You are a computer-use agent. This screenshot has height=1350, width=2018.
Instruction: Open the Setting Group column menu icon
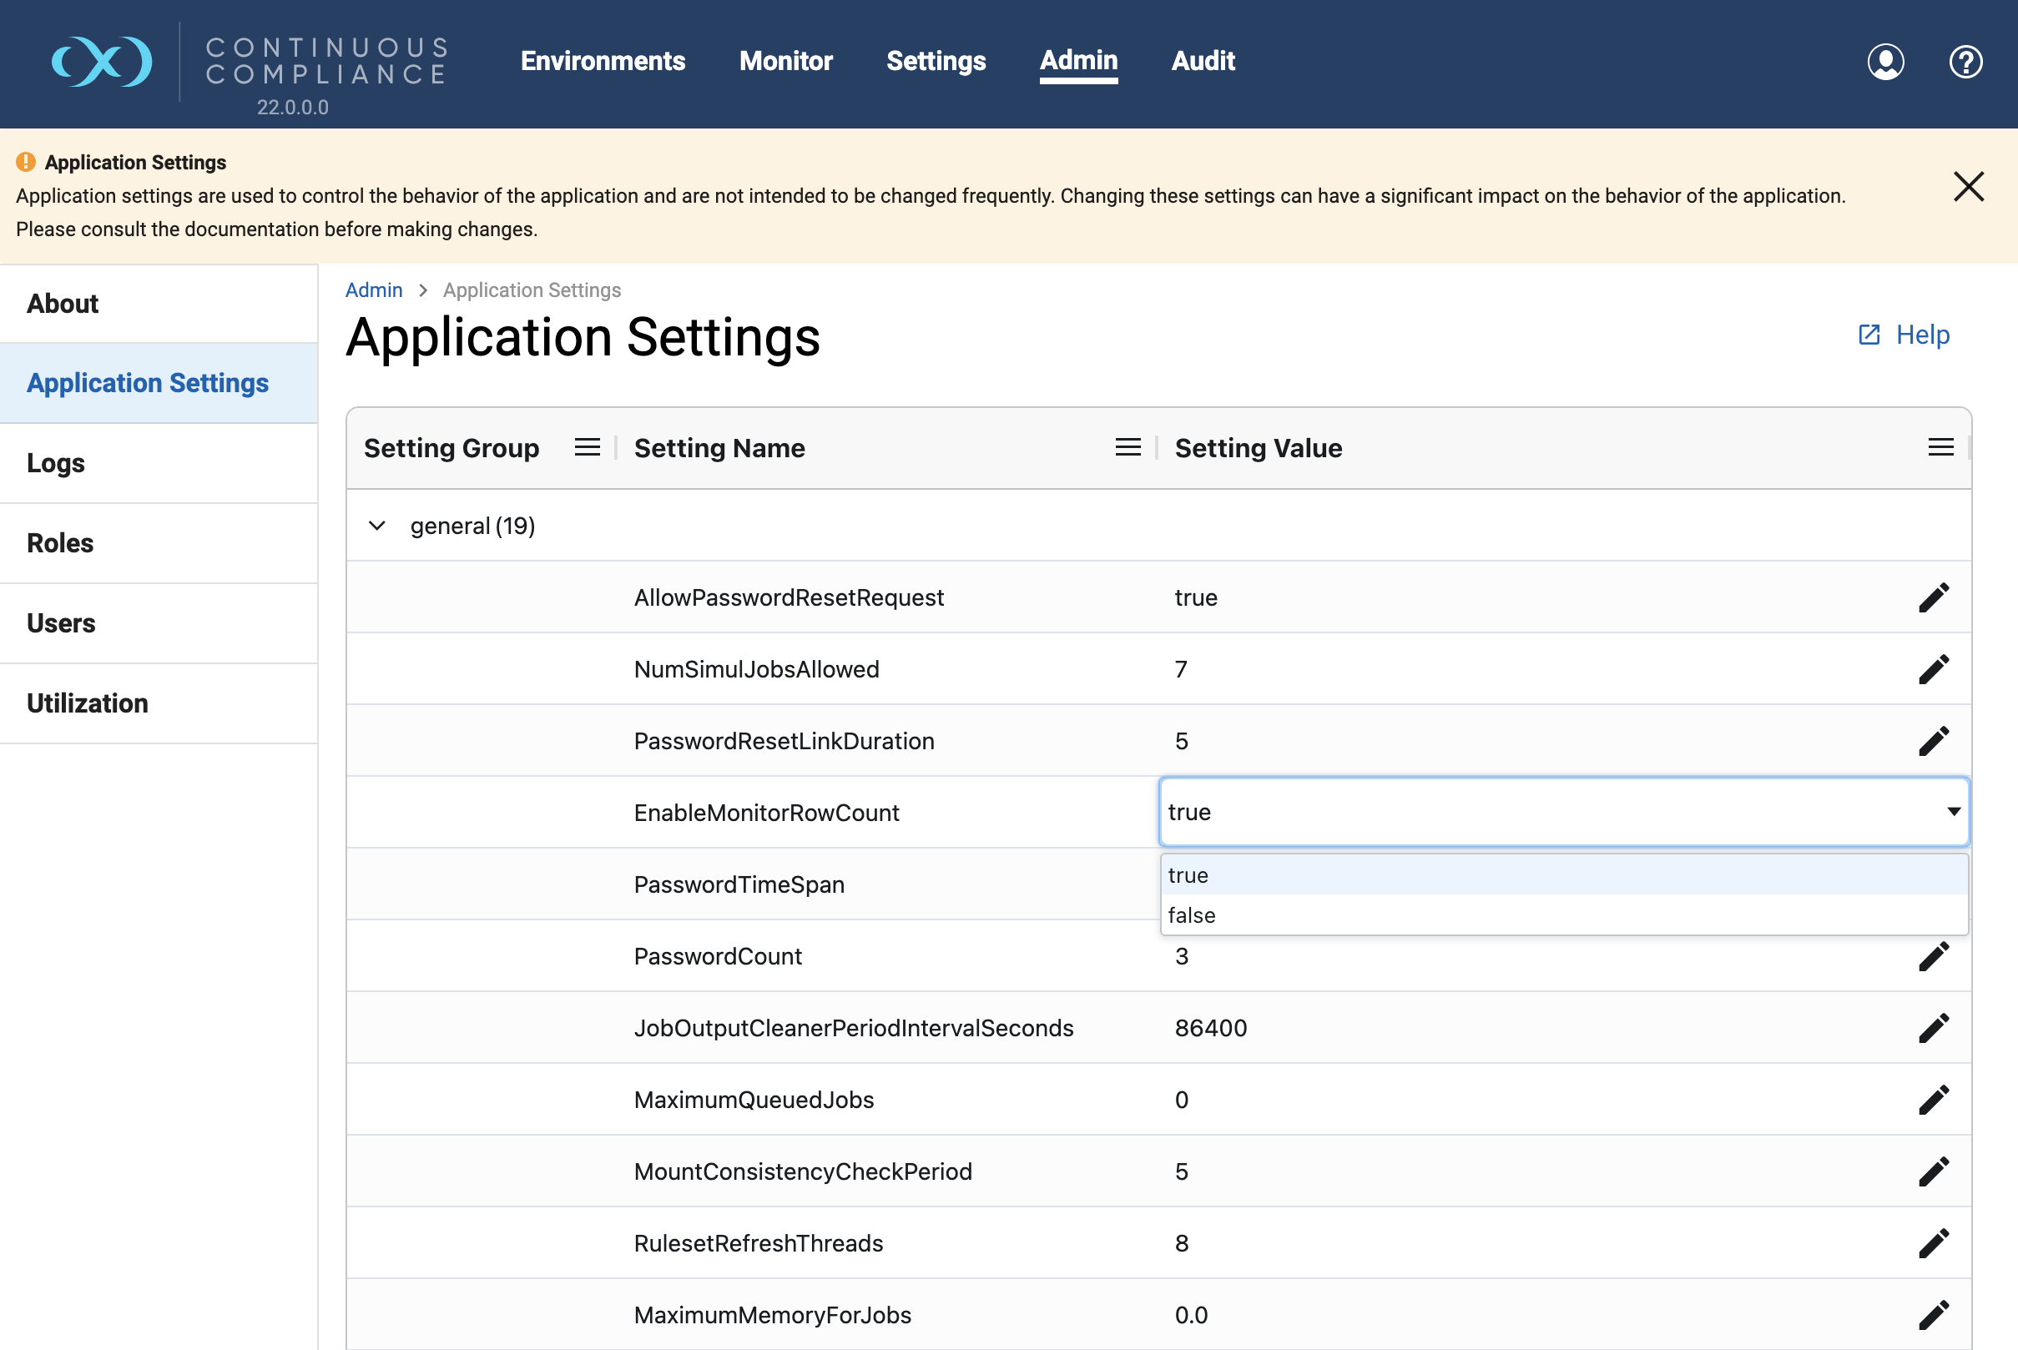click(x=588, y=448)
